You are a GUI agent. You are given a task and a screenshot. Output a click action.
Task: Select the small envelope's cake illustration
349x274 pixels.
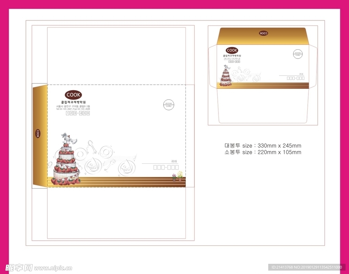226,77
